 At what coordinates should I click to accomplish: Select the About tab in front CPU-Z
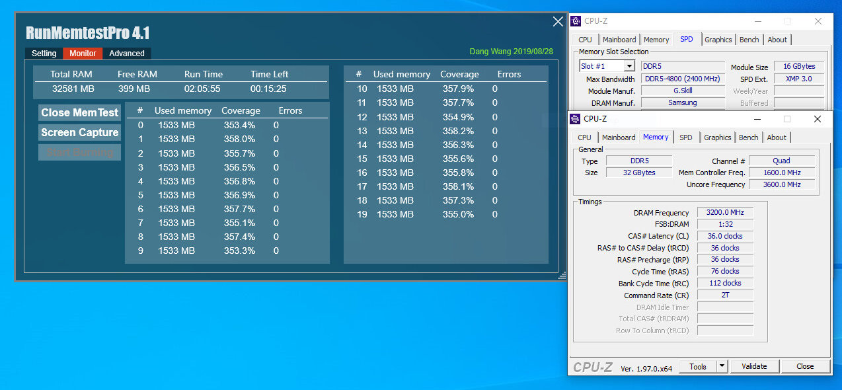777,137
